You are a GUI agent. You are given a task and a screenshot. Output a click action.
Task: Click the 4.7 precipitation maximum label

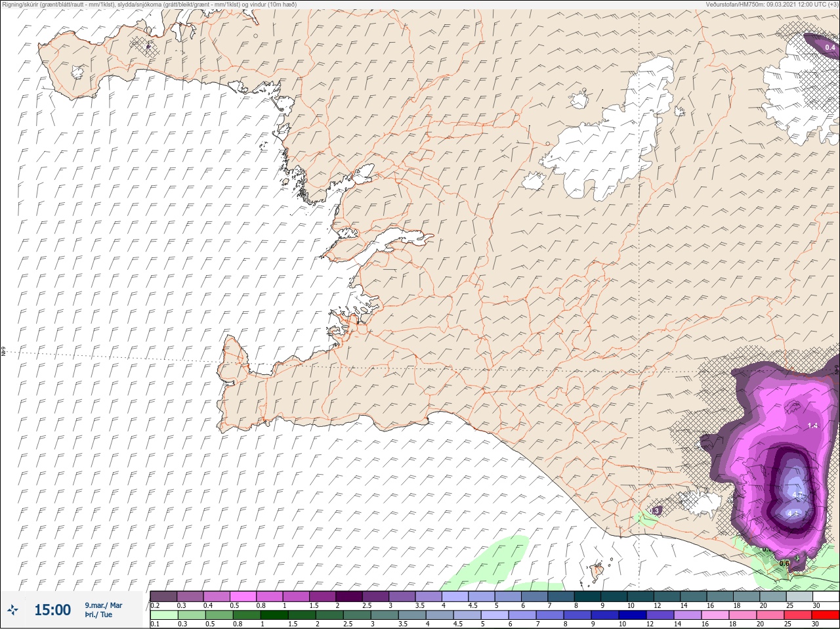click(797, 494)
